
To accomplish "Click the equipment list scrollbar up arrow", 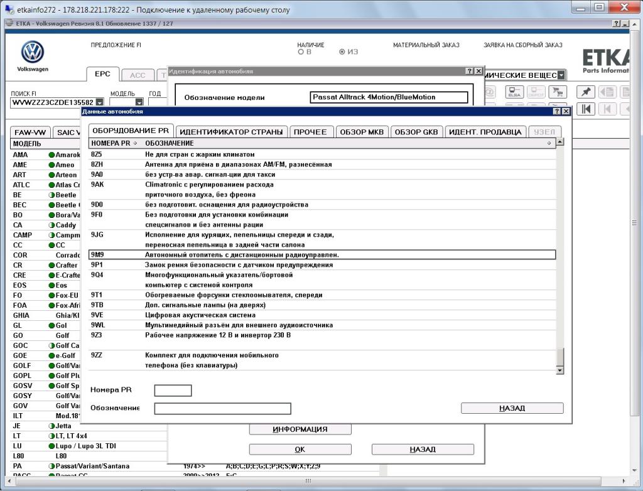I will (559, 142).
